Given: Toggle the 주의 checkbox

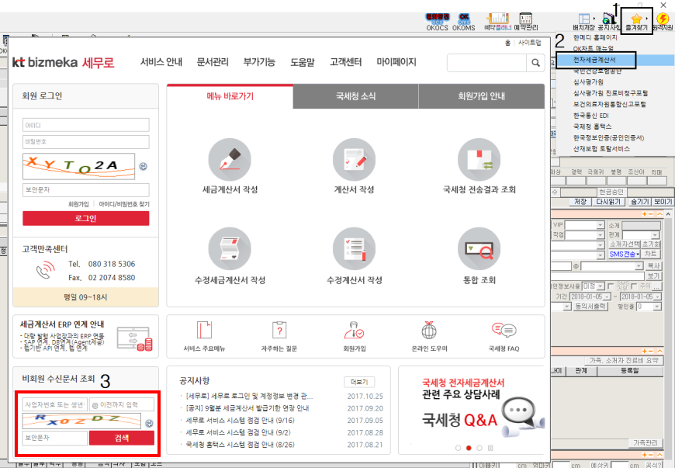Looking at the screenshot, I should coord(633,286).
